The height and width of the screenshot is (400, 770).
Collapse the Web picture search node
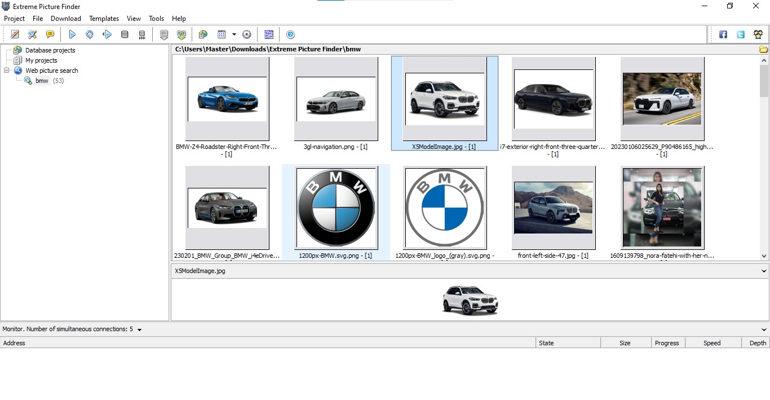pyautogui.click(x=7, y=71)
